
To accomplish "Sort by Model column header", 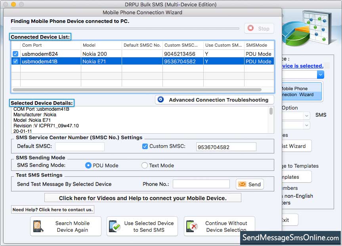I will tap(101, 45).
